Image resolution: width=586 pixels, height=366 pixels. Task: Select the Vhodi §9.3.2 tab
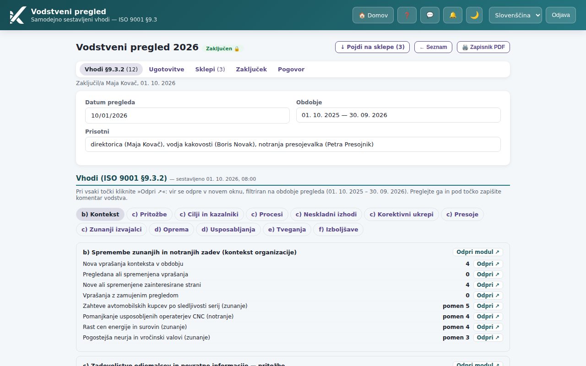click(111, 70)
